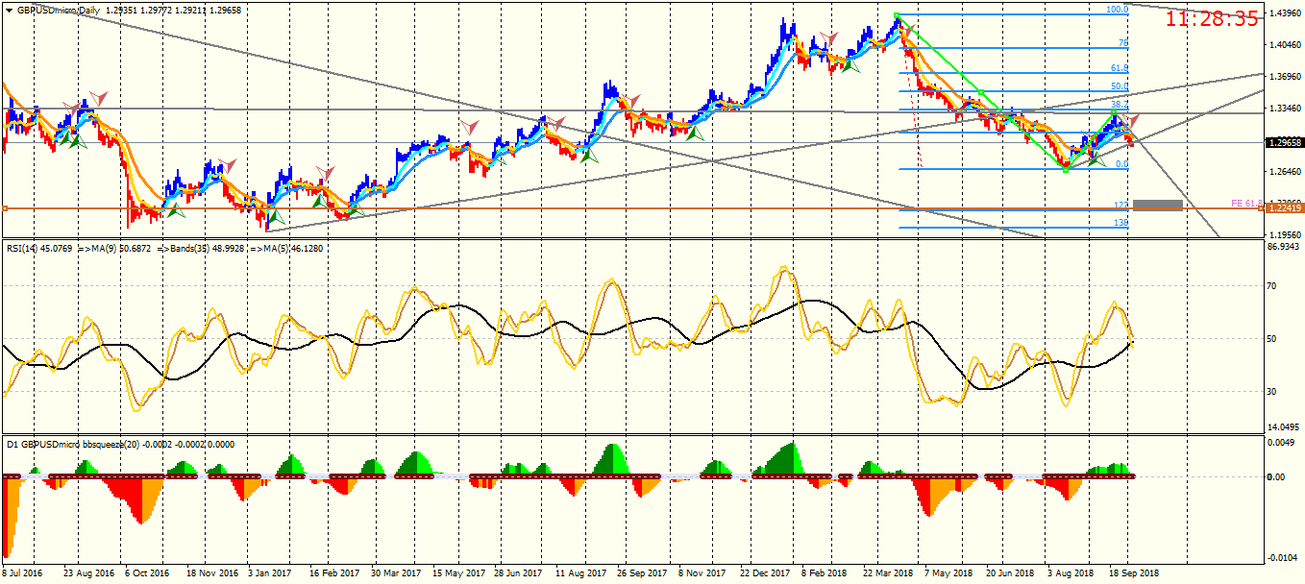Click the bbsqueeze zero level 0.00 label
This screenshot has width=1305, height=584.
[x=1278, y=476]
